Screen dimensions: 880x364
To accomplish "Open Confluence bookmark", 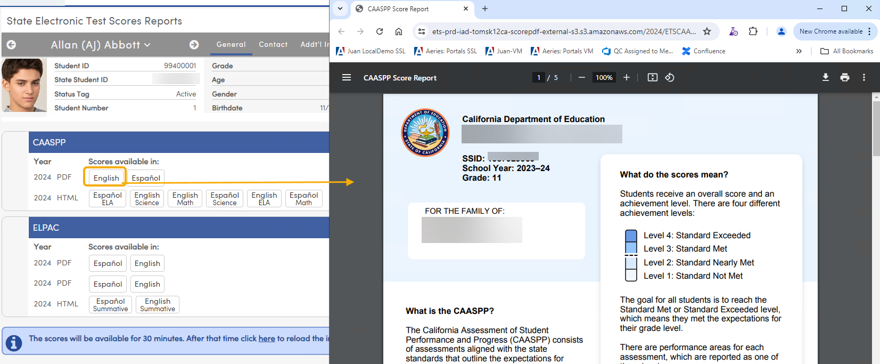I will click(x=703, y=51).
